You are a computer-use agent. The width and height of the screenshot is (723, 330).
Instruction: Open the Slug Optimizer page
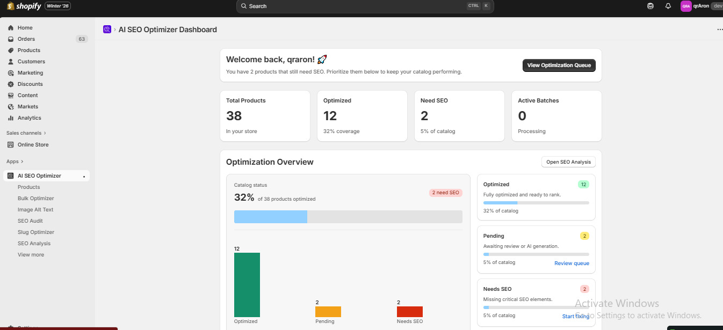pyautogui.click(x=36, y=232)
